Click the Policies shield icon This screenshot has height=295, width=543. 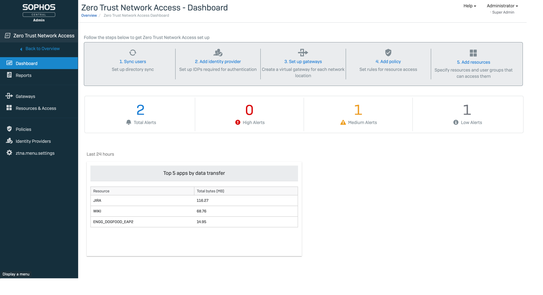point(9,129)
